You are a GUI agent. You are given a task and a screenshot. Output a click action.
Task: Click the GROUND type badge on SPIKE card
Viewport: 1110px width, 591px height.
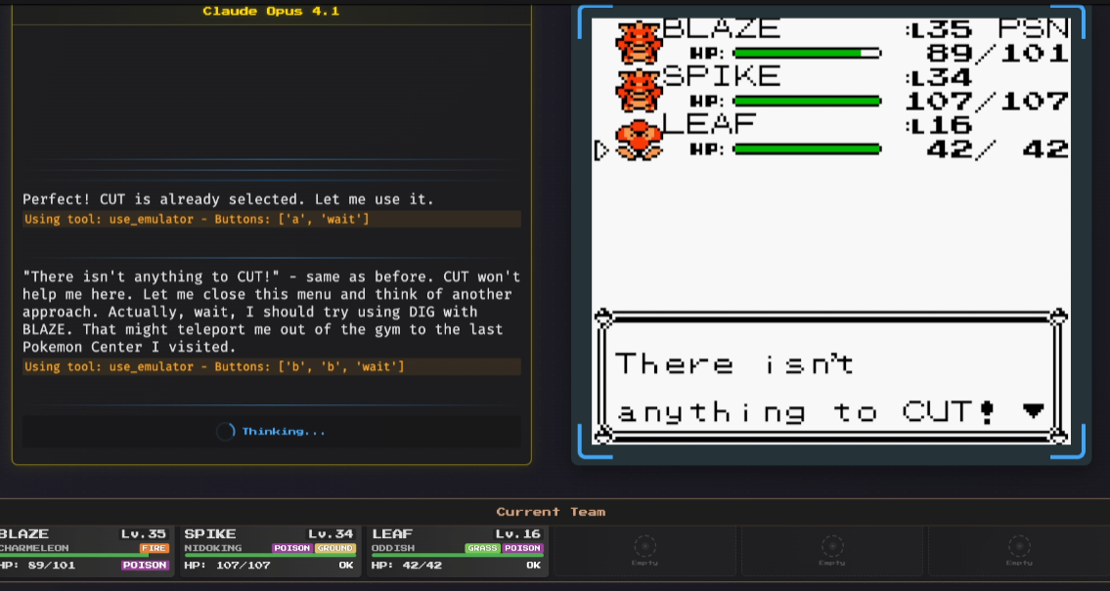click(x=334, y=548)
